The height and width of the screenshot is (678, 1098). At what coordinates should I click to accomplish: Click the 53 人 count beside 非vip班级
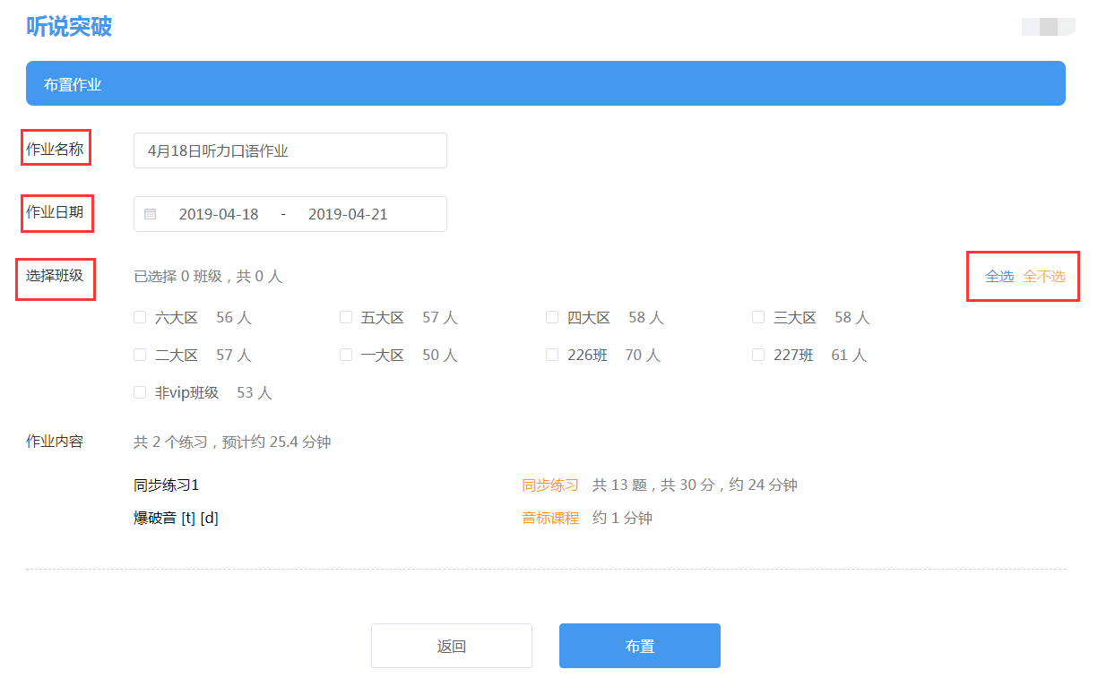click(x=255, y=392)
